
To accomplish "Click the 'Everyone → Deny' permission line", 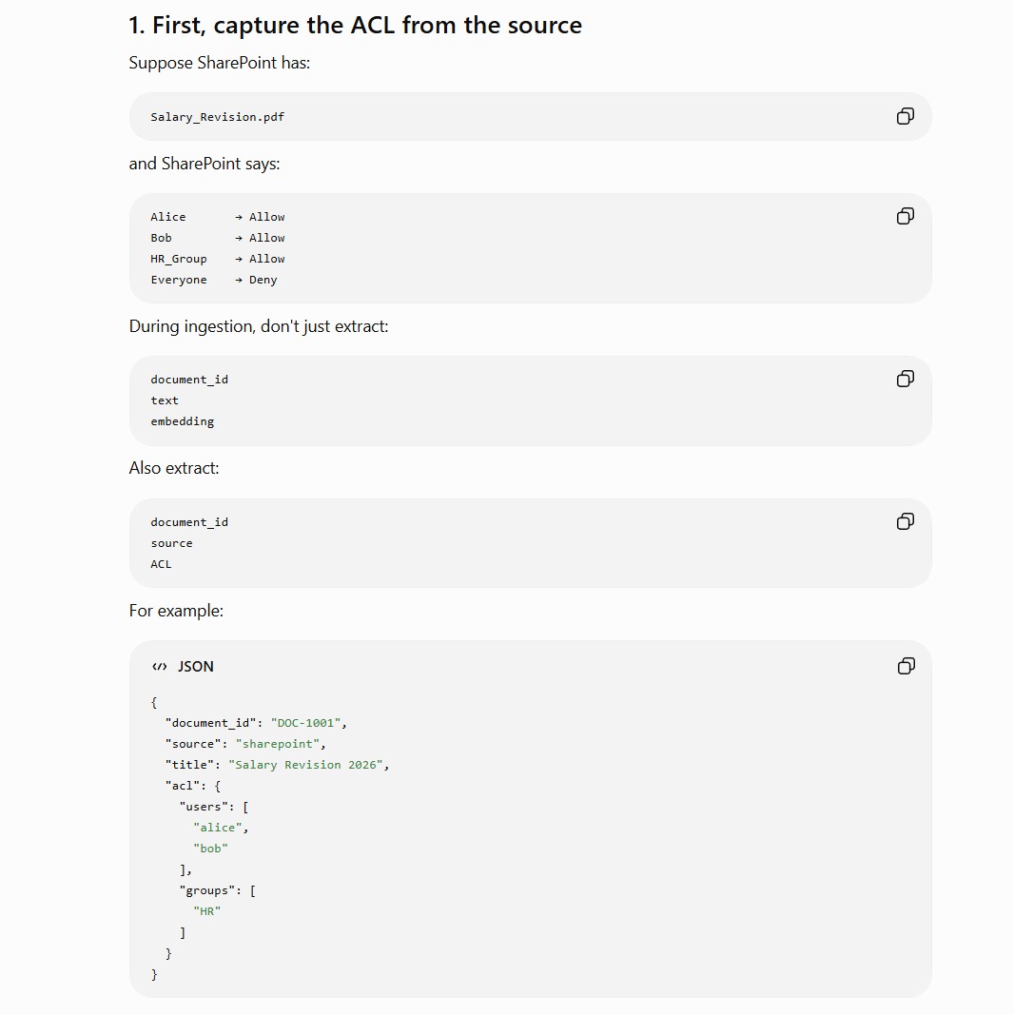I will click(x=213, y=280).
